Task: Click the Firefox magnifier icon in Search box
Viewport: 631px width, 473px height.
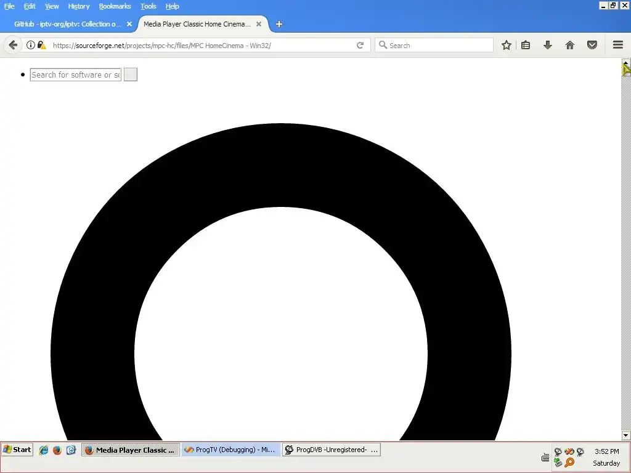Action: coord(383,45)
